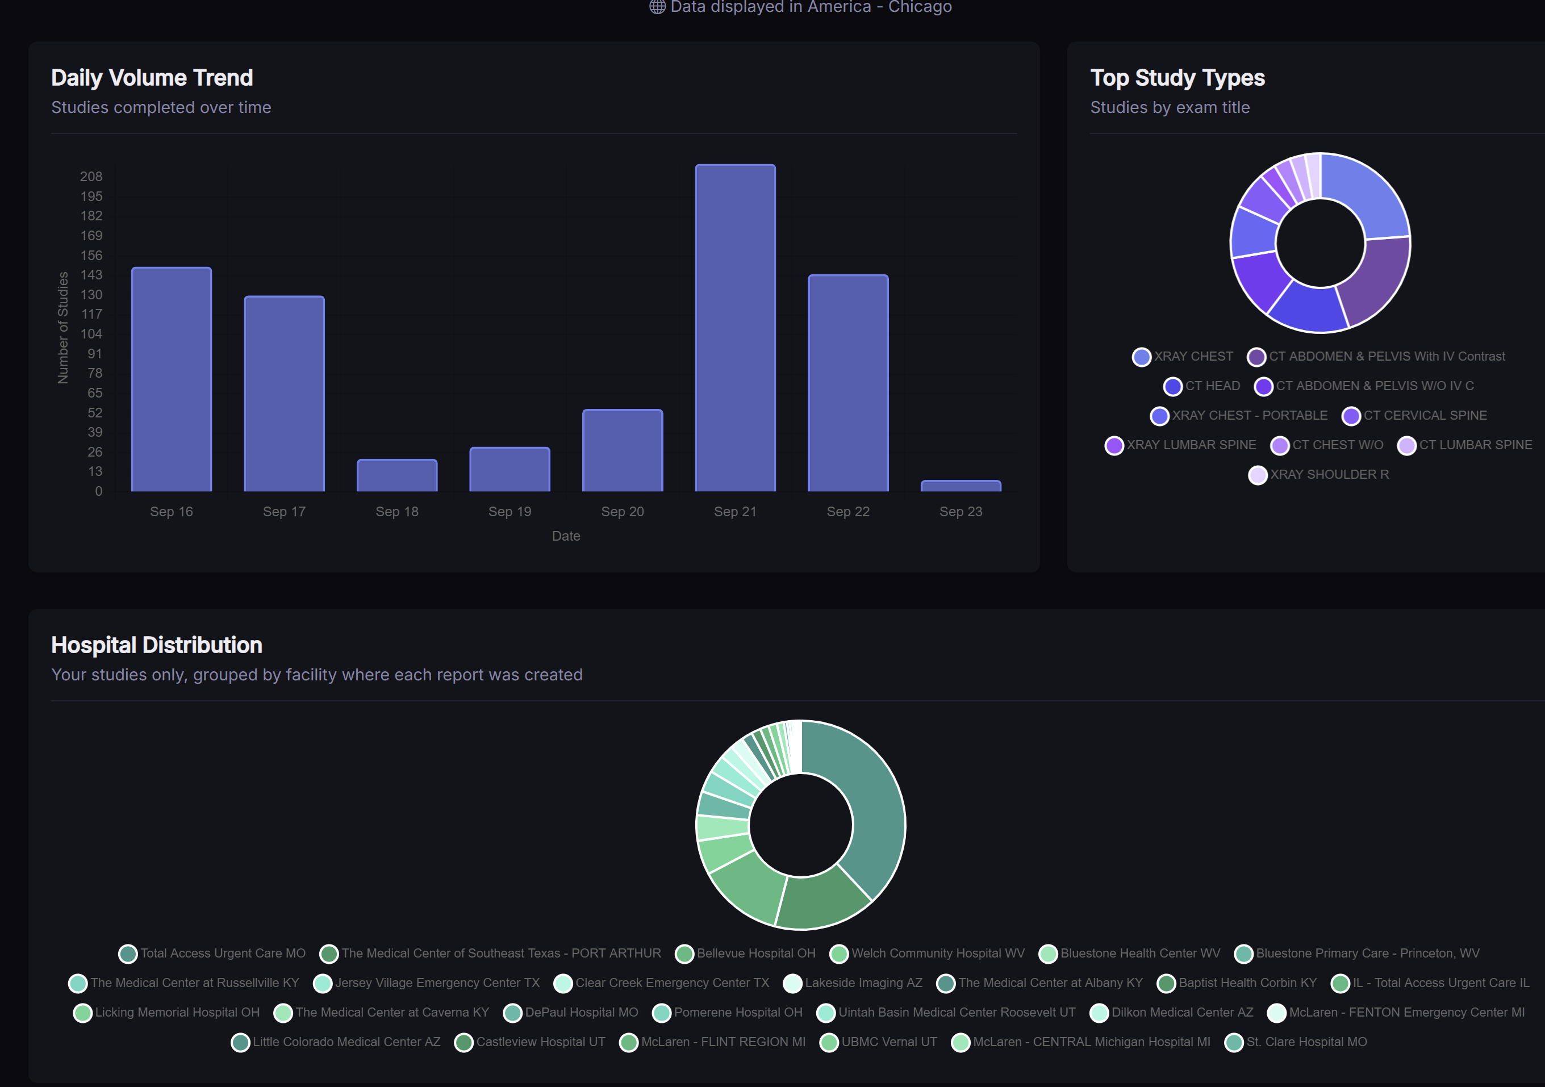Click the Sep 19 bar
This screenshot has height=1087, width=1545.
510,469
